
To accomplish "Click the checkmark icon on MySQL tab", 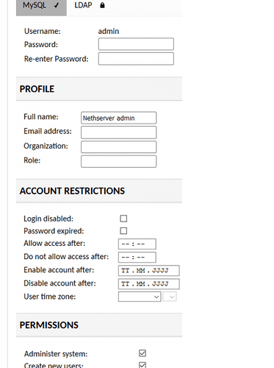I will 57,5.
